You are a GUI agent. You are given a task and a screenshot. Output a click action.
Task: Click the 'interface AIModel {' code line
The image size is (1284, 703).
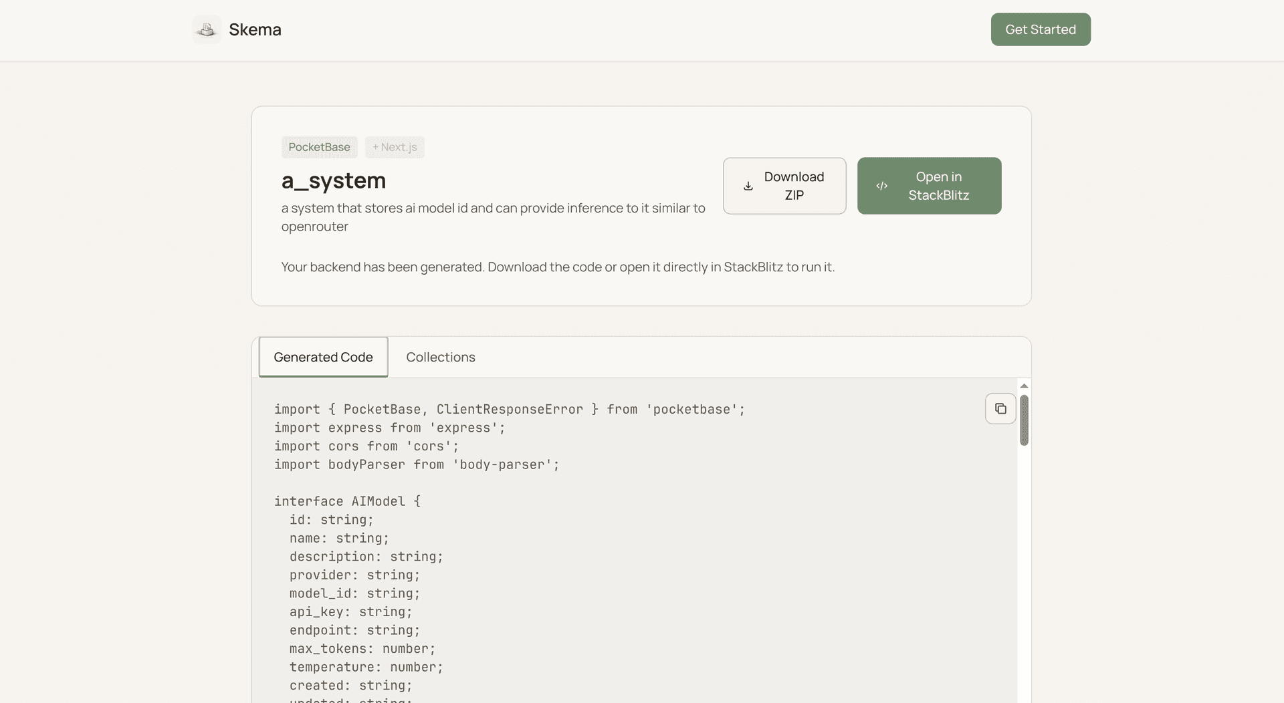(347, 501)
